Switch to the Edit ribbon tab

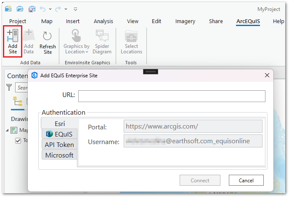(x=156, y=21)
